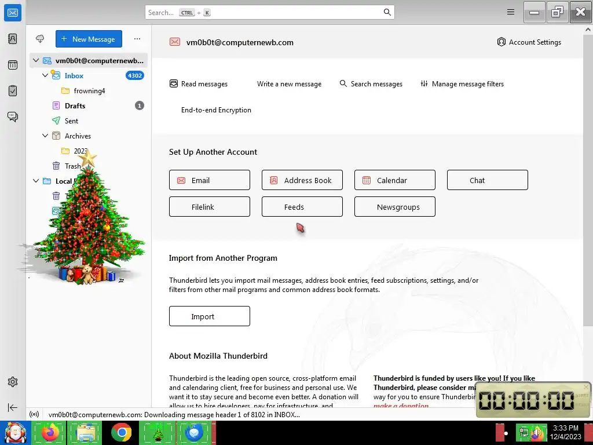Viewport: 593px width, 445px height.
Task: Open the Tasks space icon
Action: [13, 90]
